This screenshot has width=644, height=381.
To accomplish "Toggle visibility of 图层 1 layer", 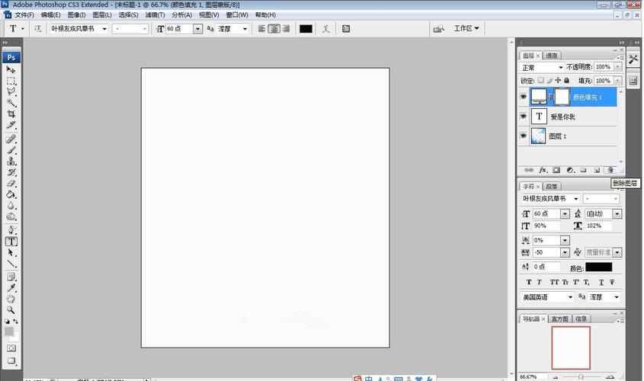I will pos(523,136).
